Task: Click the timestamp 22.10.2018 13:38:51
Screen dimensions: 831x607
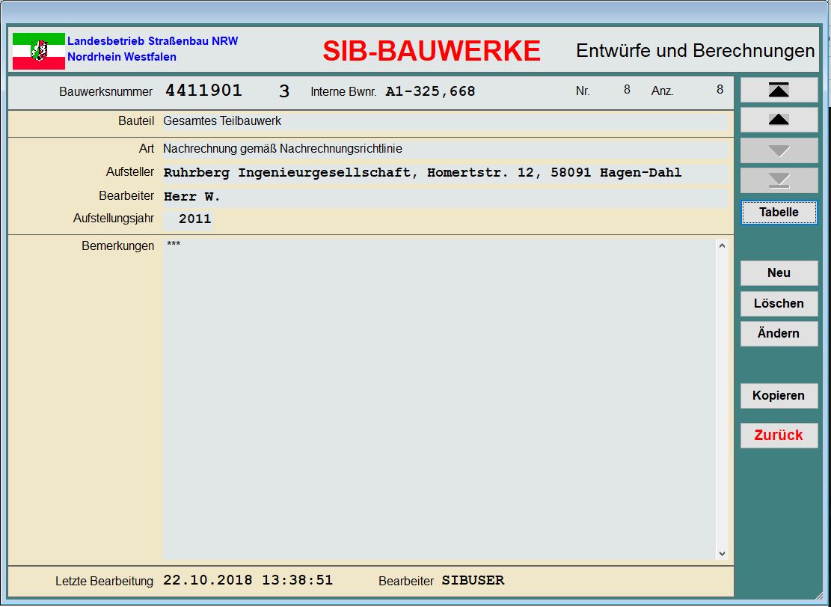Action: point(248,580)
